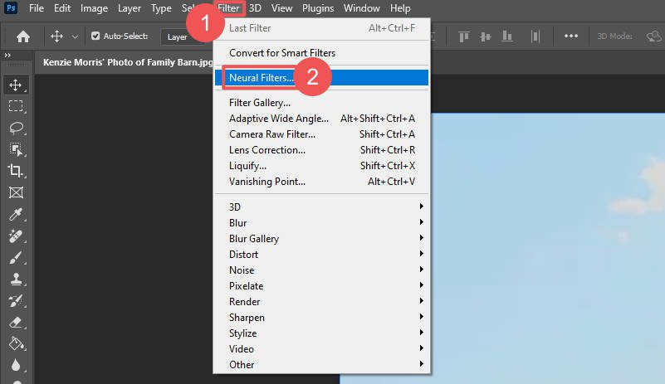Select the Lasso tool
Viewport: 665px width, 384px height.
pyautogui.click(x=16, y=128)
